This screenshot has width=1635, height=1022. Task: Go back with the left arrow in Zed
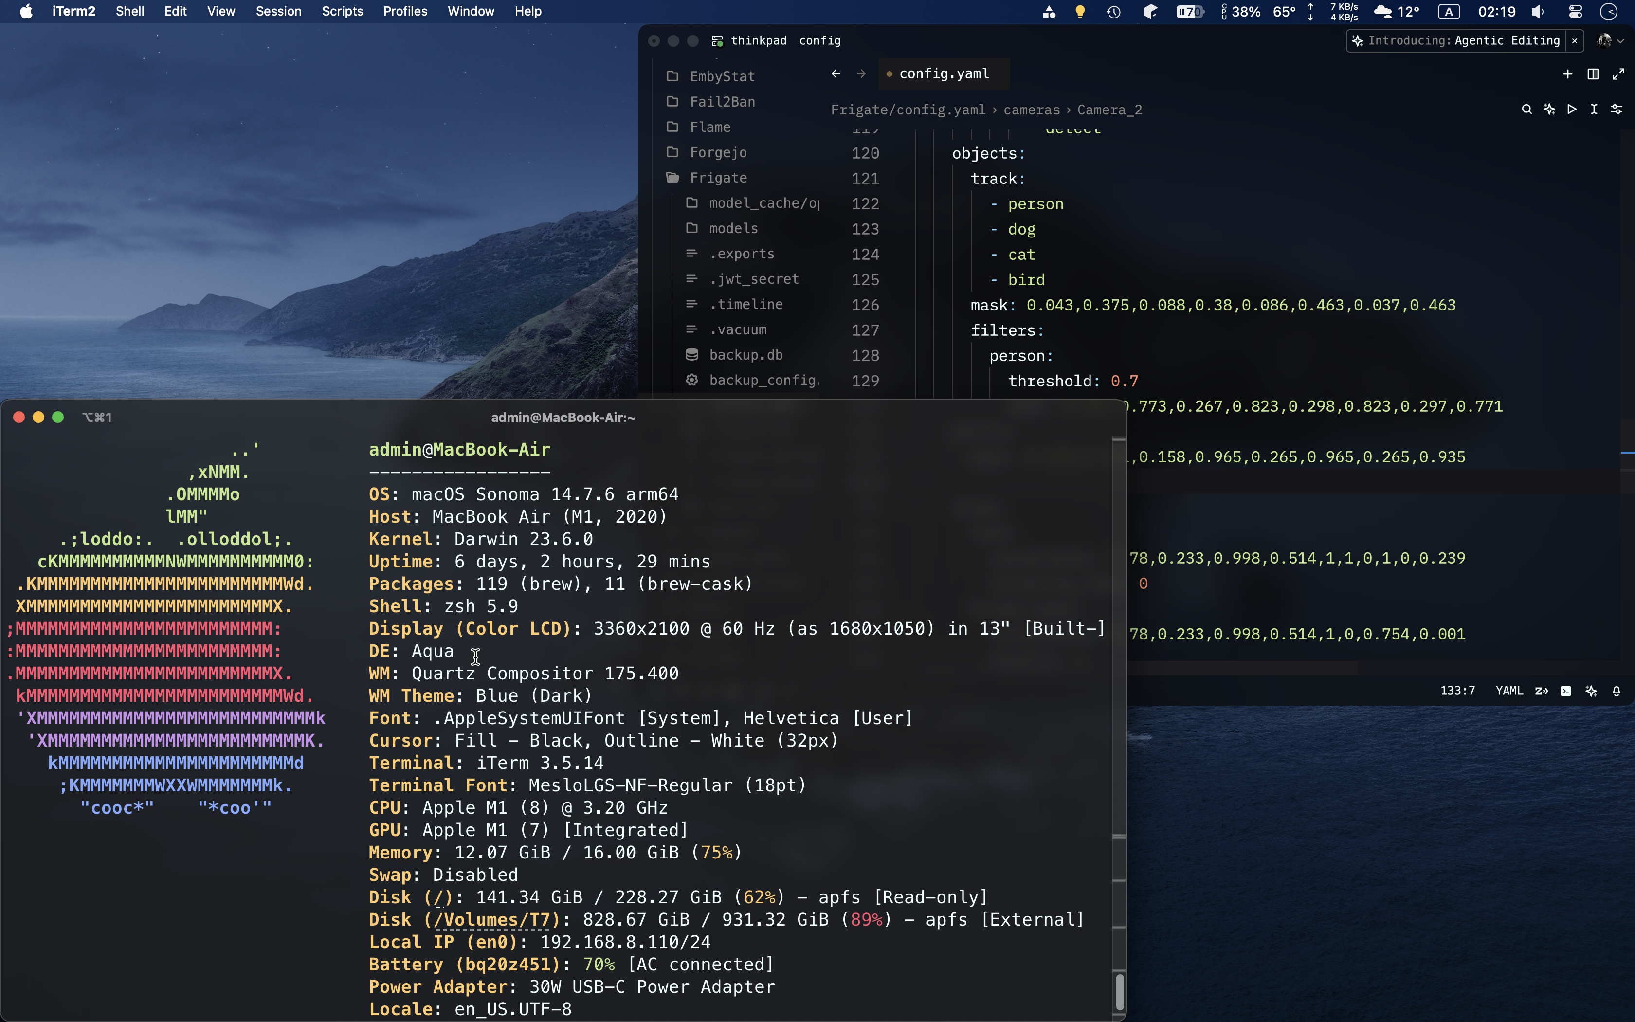836,73
